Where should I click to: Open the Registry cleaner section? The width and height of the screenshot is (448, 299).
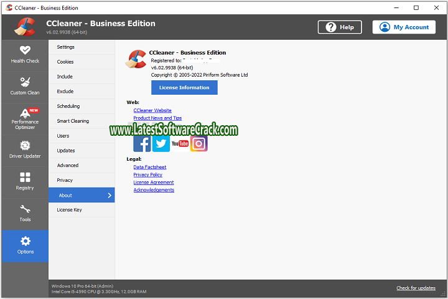[25, 183]
